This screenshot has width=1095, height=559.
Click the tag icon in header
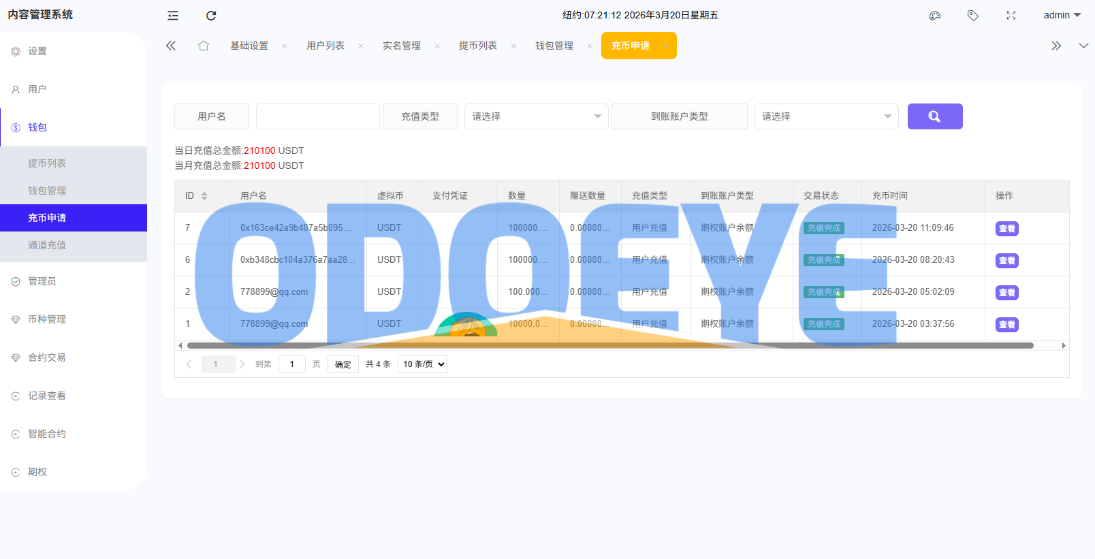click(973, 16)
